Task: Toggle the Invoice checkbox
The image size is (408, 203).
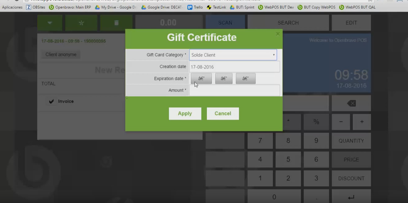Action: click(51, 101)
